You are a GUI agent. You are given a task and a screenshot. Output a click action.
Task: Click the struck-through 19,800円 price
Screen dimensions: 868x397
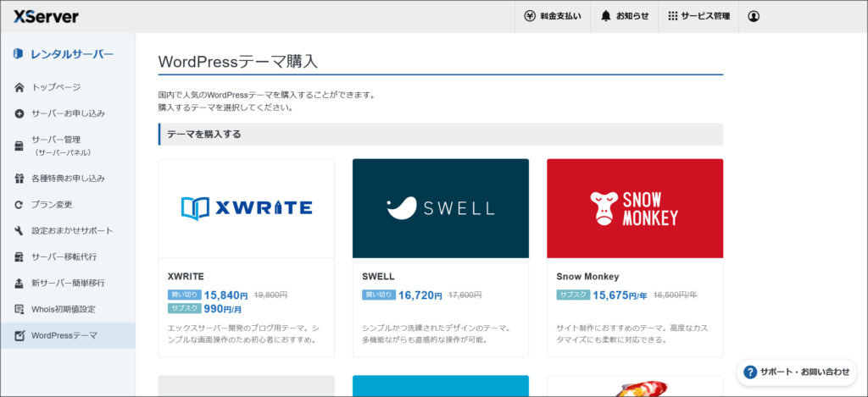(x=270, y=295)
